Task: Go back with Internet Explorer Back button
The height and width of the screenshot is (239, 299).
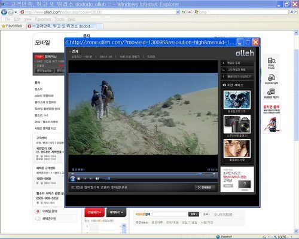Action: point(4,12)
